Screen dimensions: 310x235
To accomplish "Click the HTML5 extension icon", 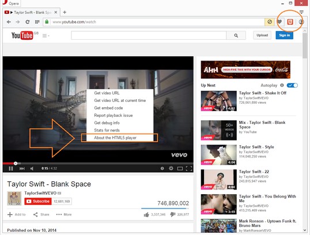I will pos(290,22).
